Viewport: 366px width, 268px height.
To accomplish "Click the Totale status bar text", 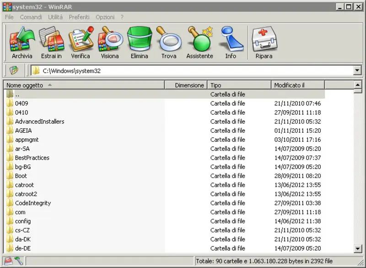I will pos(264,261).
